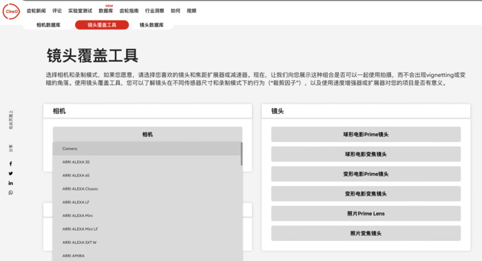Collapse the 相机 dropdown header

tap(147, 135)
